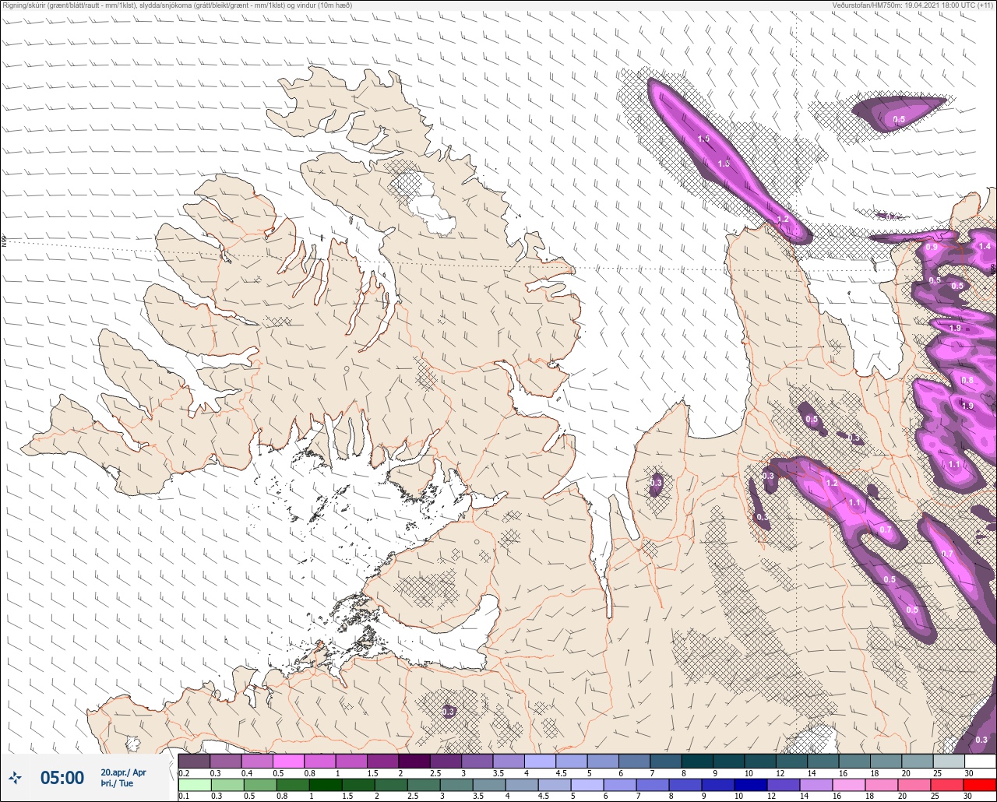
Task: Click the wind rose icon beside 05:00
Action: point(16,778)
